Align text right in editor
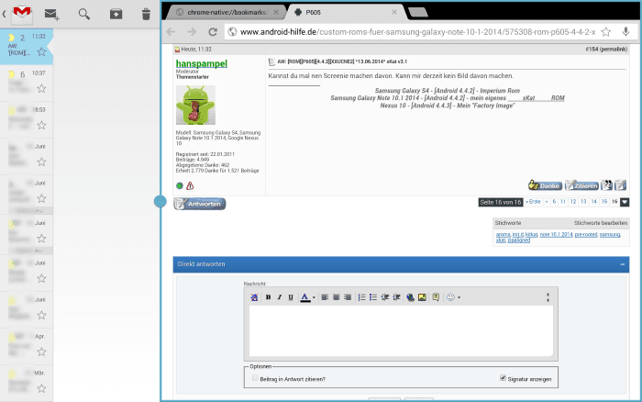The image size is (642, 402). click(348, 297)
